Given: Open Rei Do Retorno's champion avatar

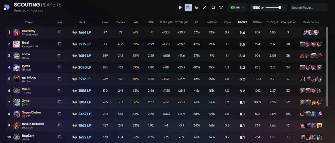Looking at the screenshot, I should [17, 125].
